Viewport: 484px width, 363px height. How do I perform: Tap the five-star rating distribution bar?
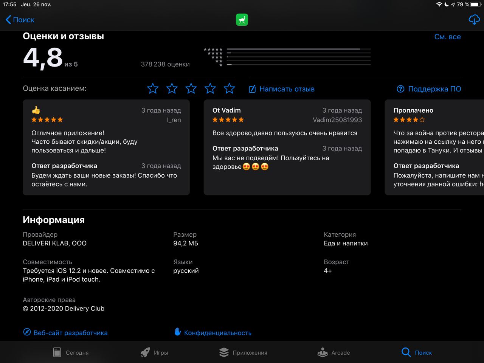[x=299, y=49]
